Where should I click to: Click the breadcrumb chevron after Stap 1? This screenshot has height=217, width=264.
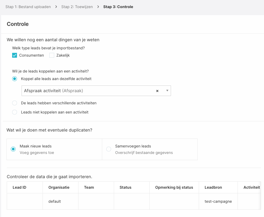[56, 7]
